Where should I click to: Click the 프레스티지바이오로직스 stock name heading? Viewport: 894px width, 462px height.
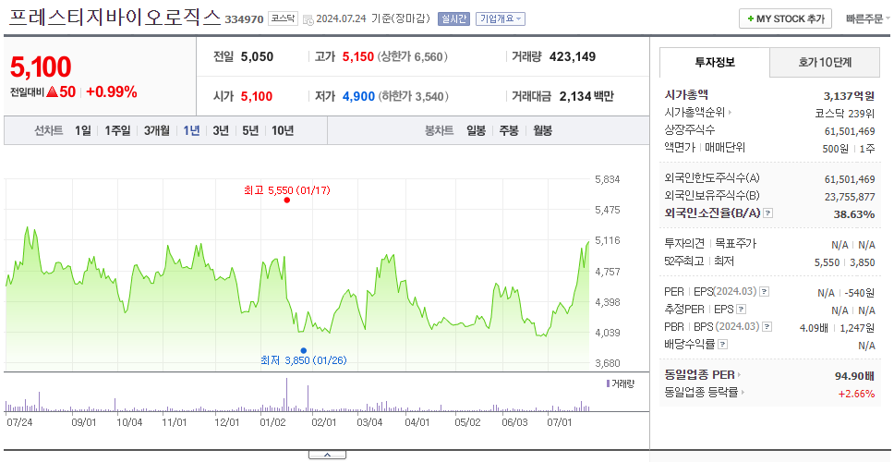click(115, 18)
